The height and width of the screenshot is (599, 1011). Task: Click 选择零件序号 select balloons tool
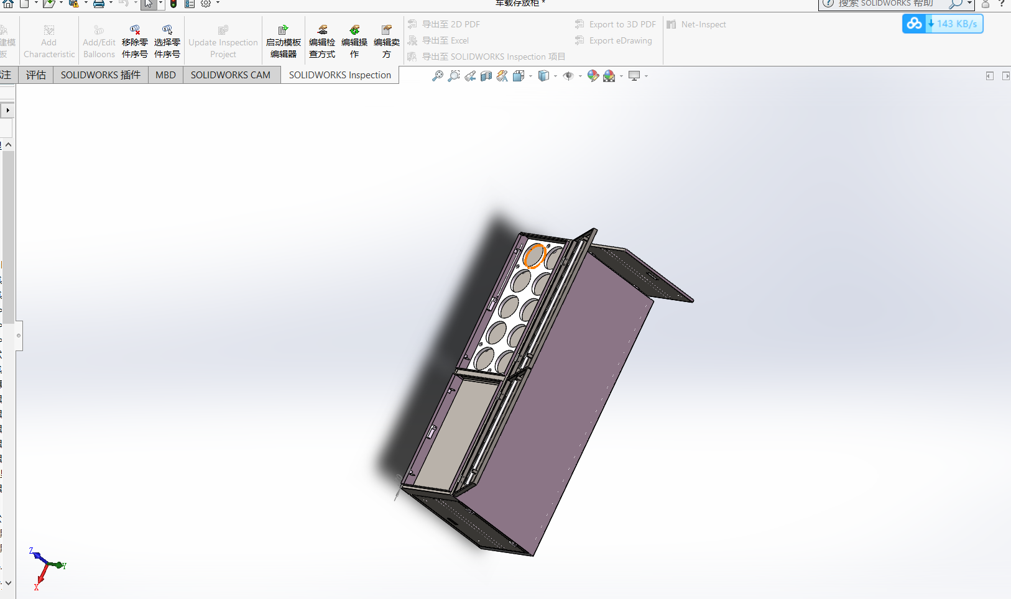click(x=167, y=41)
